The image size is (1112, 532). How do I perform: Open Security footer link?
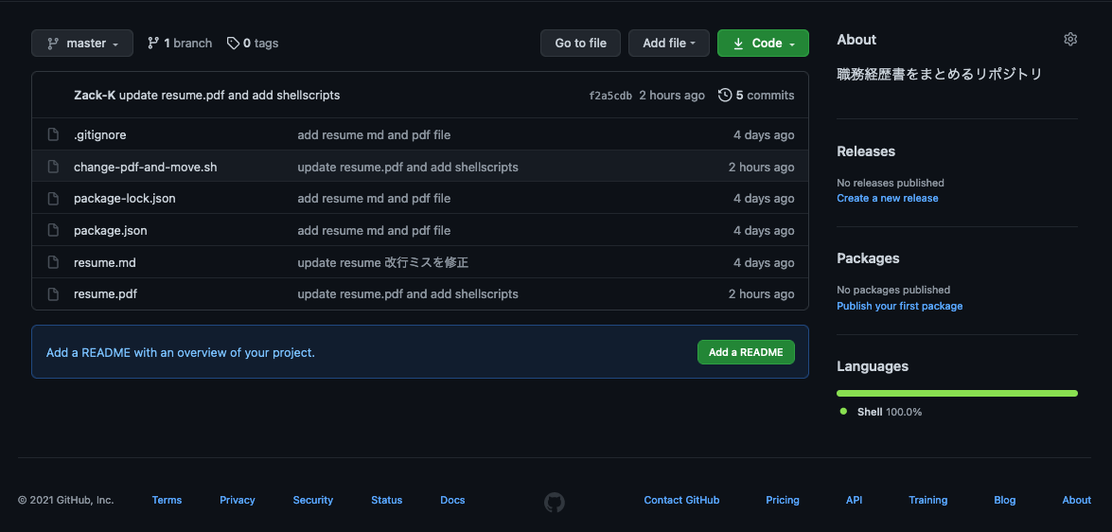312,500
